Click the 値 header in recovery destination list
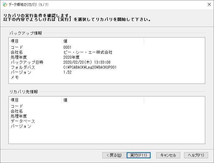214x163 pixels. [103, 100]
